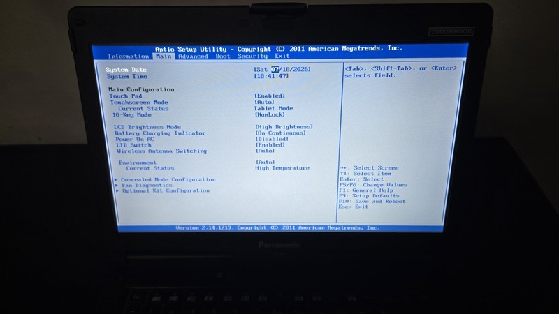Select the Main tab
Image resolution: width=559 pixels, height=314 pixels.
(164, 57)
